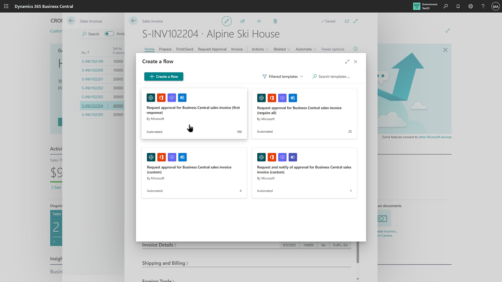Click the Create a flow button
This screenshot has width=502, height=282.
[164, 77]
